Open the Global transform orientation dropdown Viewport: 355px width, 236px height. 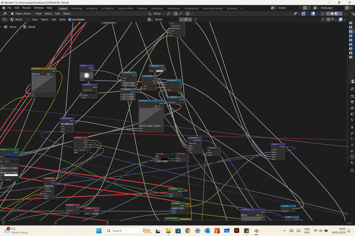pyautogui.click(x=156, y=14)
